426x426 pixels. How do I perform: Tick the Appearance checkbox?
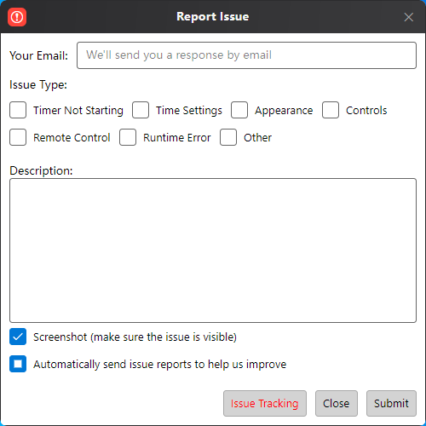pyautogui.click(x=239, y=110)
